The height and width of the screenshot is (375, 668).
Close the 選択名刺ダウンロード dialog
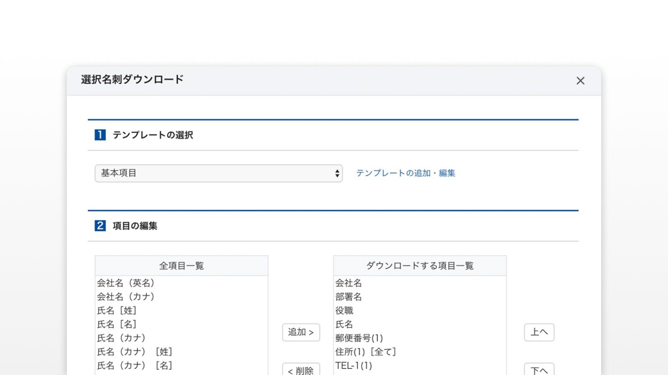580,81
